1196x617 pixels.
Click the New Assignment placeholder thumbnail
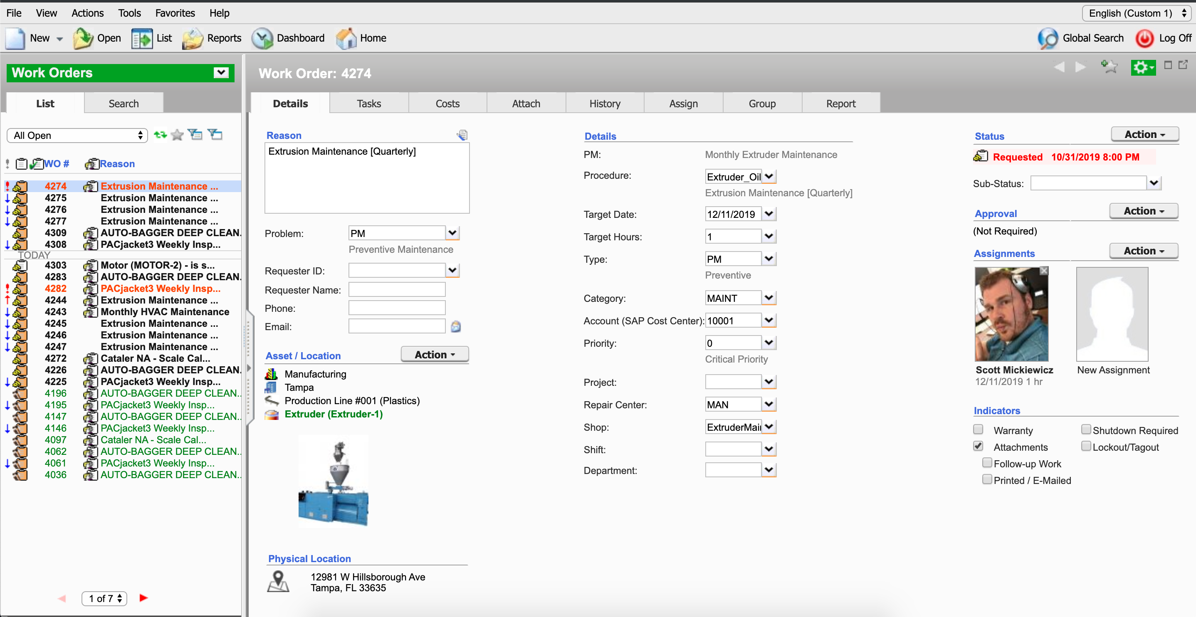[x=1112, y=314]
